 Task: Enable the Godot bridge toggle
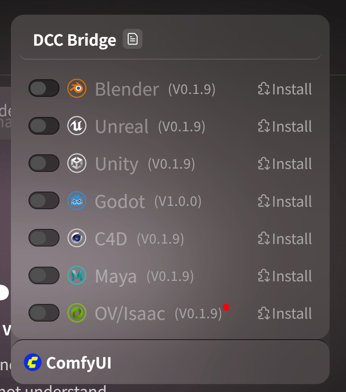click(44, 201)
